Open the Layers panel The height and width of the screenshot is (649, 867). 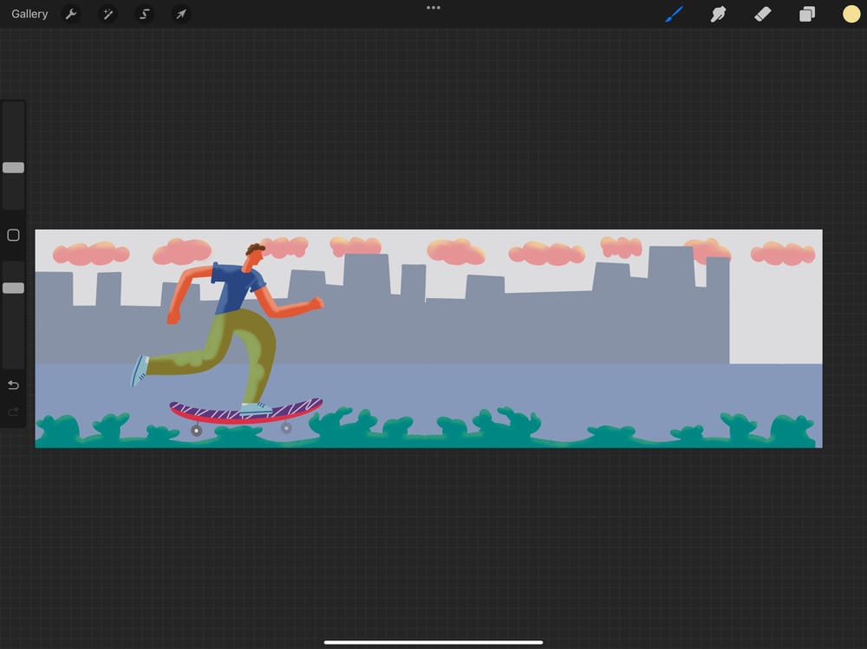click(x=806, y=14)
